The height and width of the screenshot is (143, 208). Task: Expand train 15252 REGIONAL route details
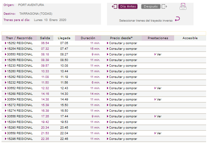coord(19,43)
